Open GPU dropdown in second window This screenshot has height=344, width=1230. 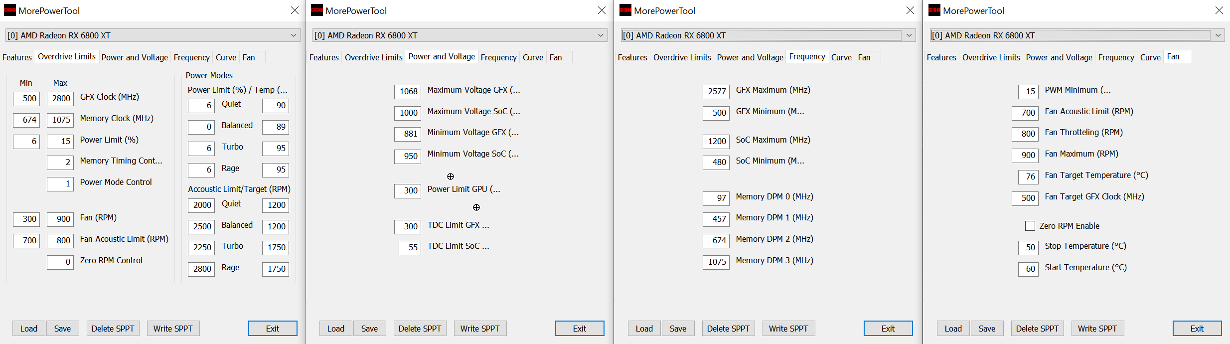[460, 35]
